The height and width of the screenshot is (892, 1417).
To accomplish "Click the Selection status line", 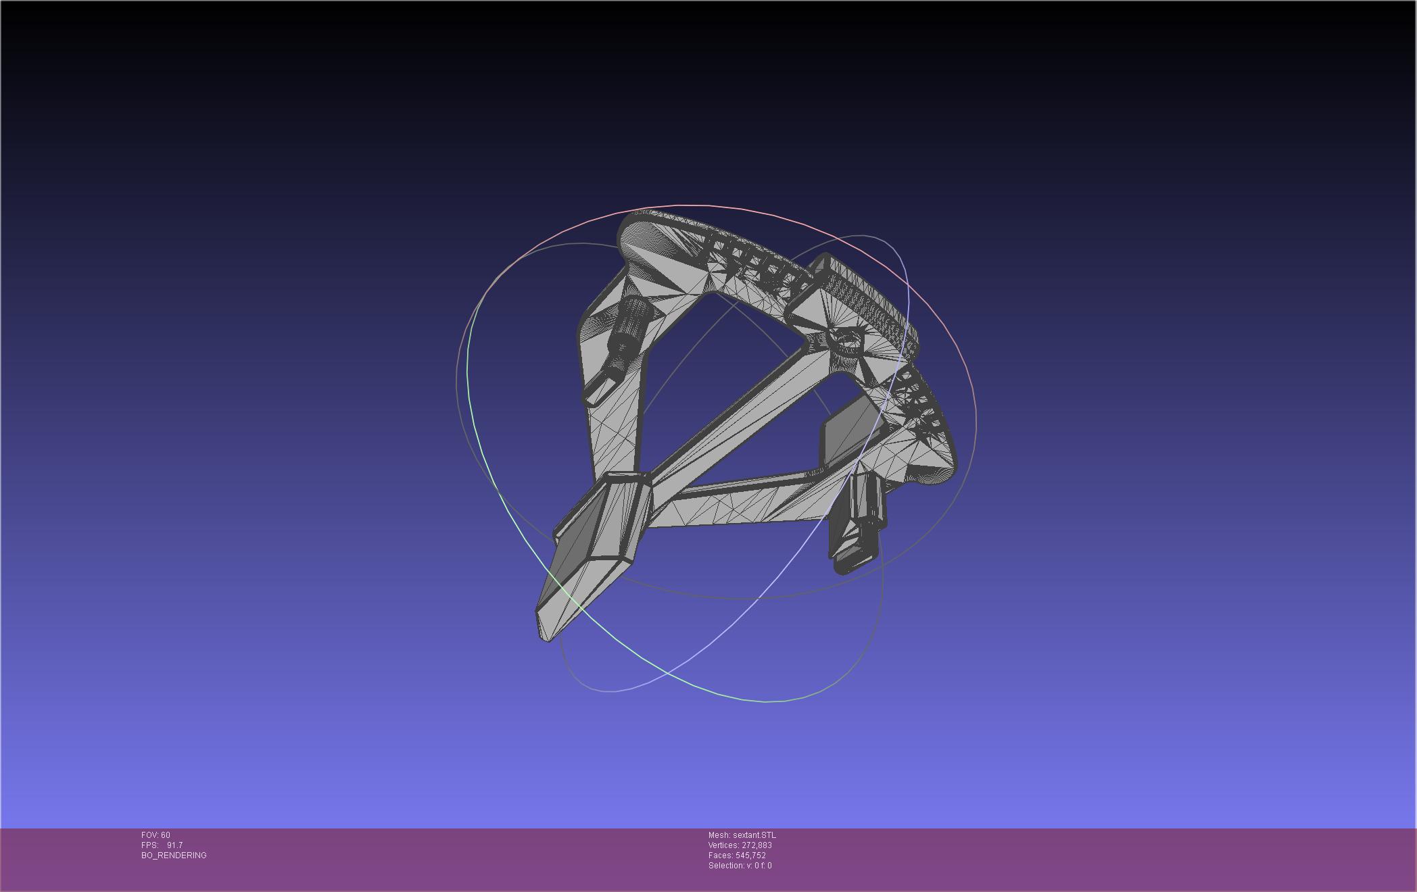I will 740,866.
